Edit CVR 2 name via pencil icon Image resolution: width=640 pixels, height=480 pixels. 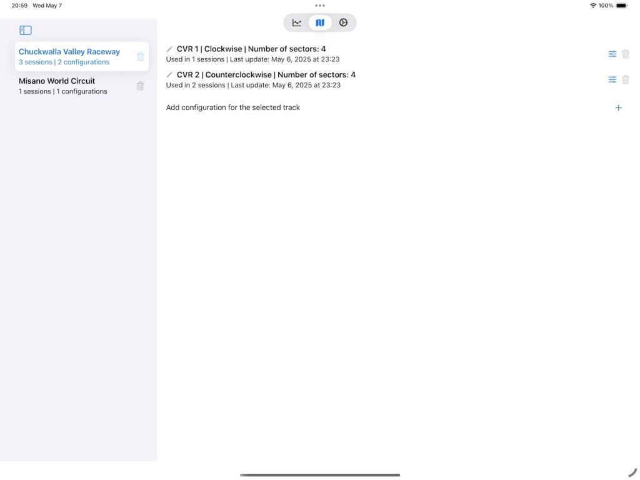[x=169, y=75]
